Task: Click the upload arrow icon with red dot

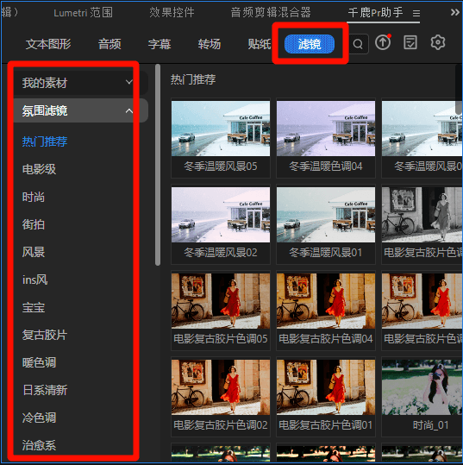Action: (x=383, y=42)
